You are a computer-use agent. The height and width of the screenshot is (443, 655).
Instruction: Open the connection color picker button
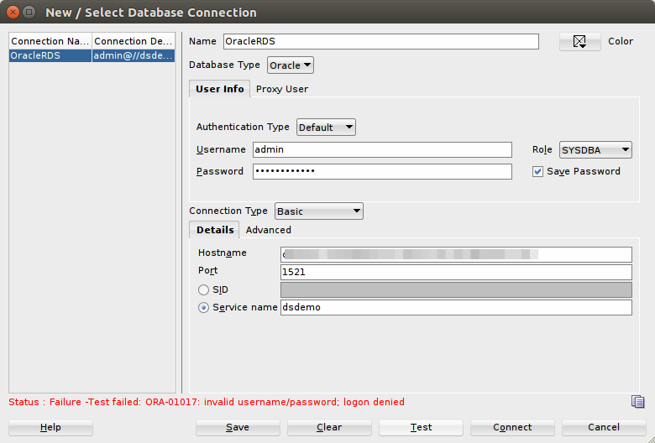click(579, 41)
